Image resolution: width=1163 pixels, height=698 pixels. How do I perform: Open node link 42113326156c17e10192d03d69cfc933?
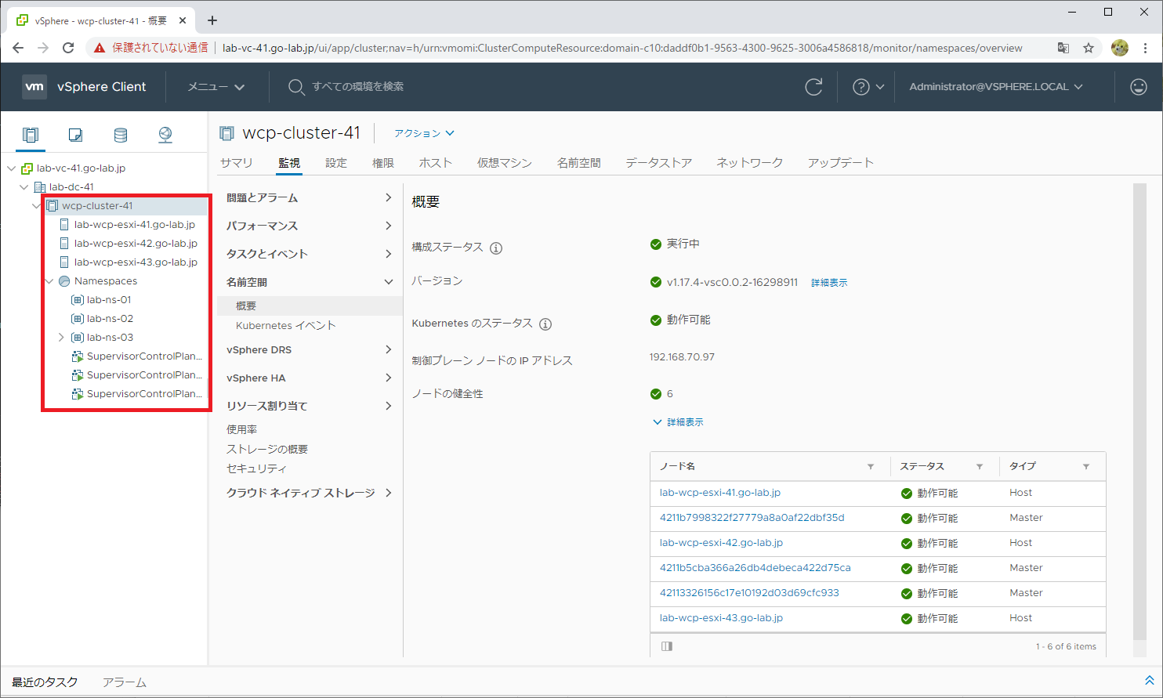coord(749,593)
